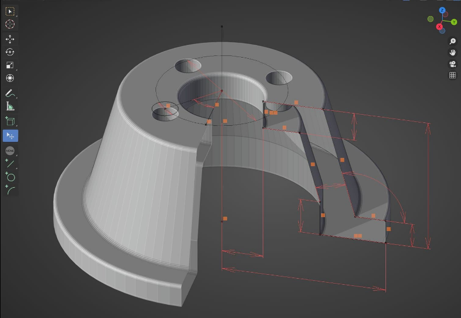Screen dimensions: 461x318
Task: Select the Add Line sketch tool
Action: (x=10, y=163)
